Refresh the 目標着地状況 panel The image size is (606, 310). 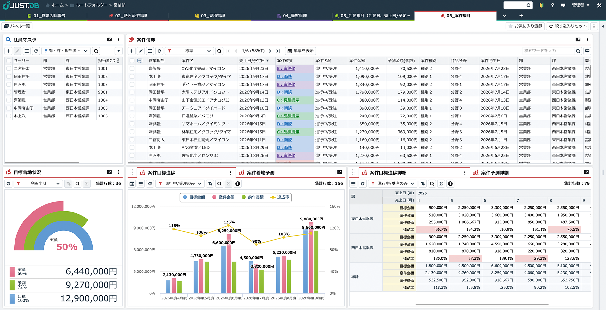9,184
